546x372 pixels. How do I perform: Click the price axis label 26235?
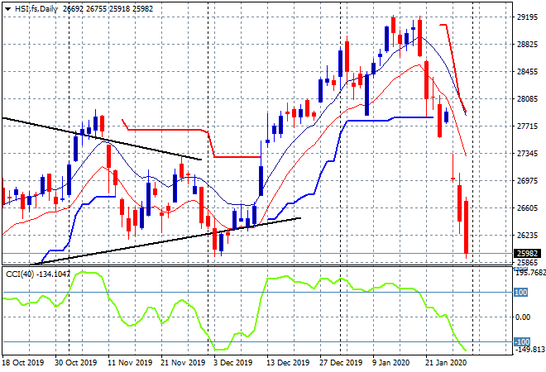tap(527, 236)
